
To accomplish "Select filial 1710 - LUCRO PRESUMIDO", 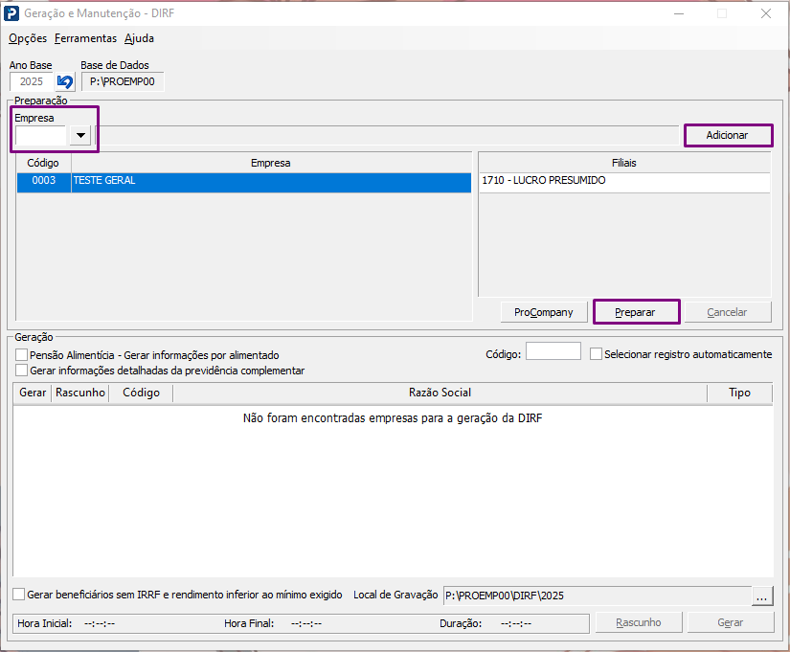I will point(624,180).
